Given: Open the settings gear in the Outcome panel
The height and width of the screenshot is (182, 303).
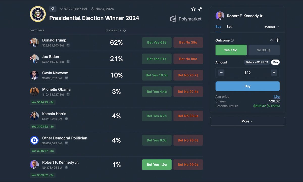Looking at the screenshot, I should (x=277, y=40).
